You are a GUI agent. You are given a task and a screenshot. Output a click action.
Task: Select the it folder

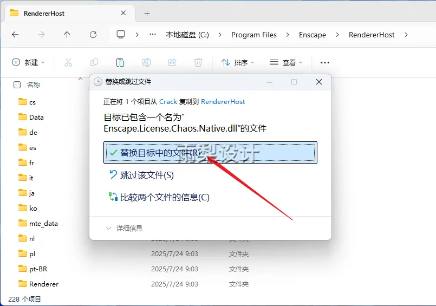click(x=26, y=178)
